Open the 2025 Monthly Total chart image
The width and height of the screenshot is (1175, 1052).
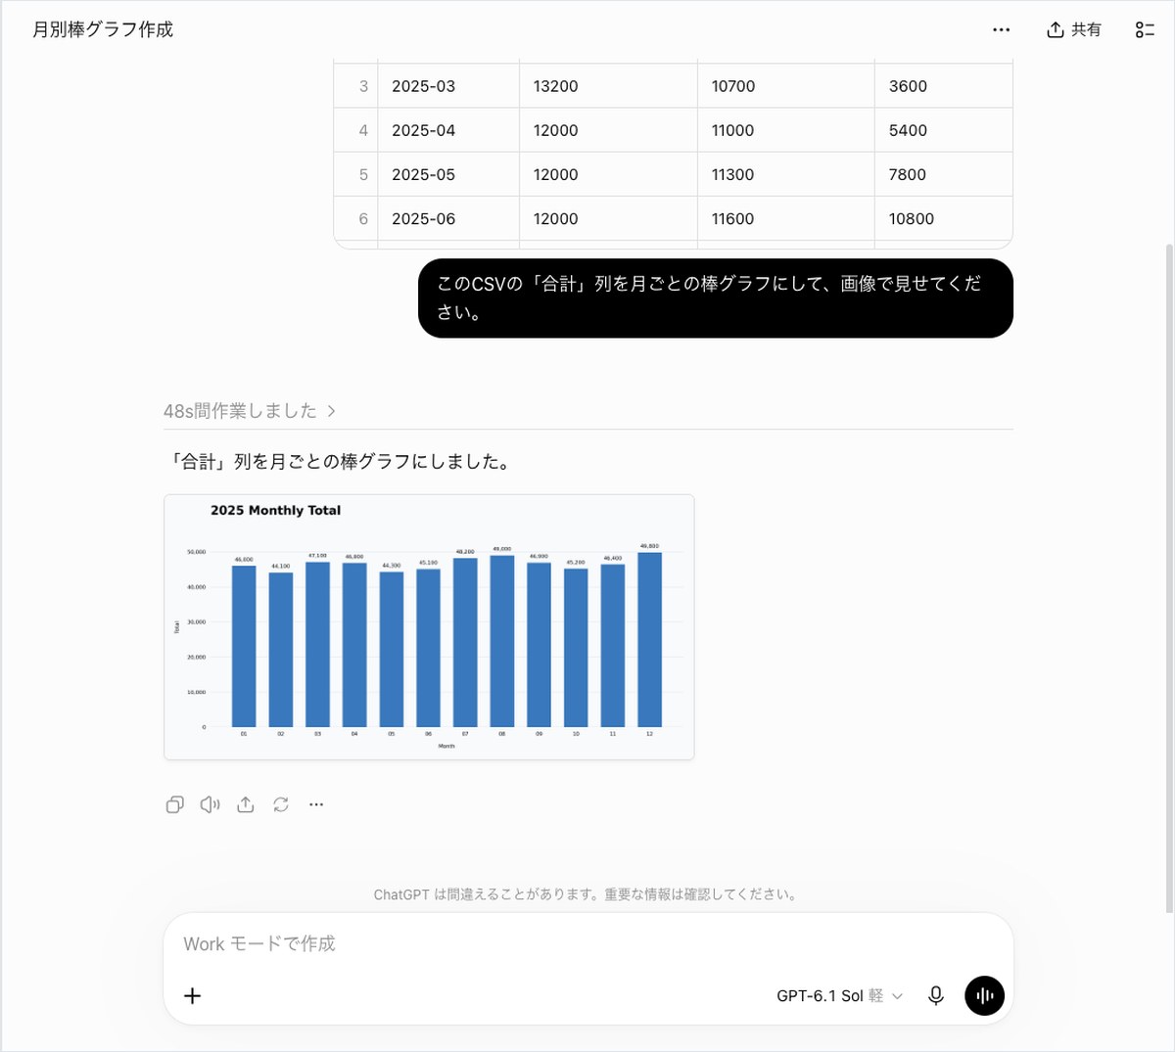pos(429,627)
